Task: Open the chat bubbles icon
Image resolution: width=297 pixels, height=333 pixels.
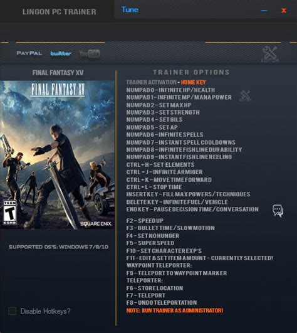Action: (278, 211)
